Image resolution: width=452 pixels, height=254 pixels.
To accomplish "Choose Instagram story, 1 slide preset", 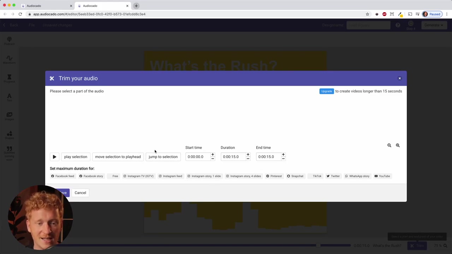I will point(204,176).
